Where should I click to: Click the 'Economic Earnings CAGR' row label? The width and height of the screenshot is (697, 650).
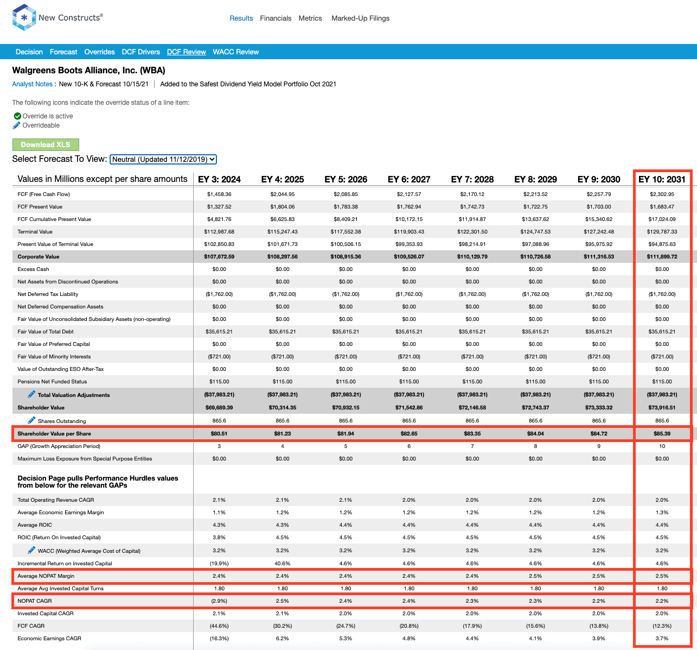coord(49,639)
